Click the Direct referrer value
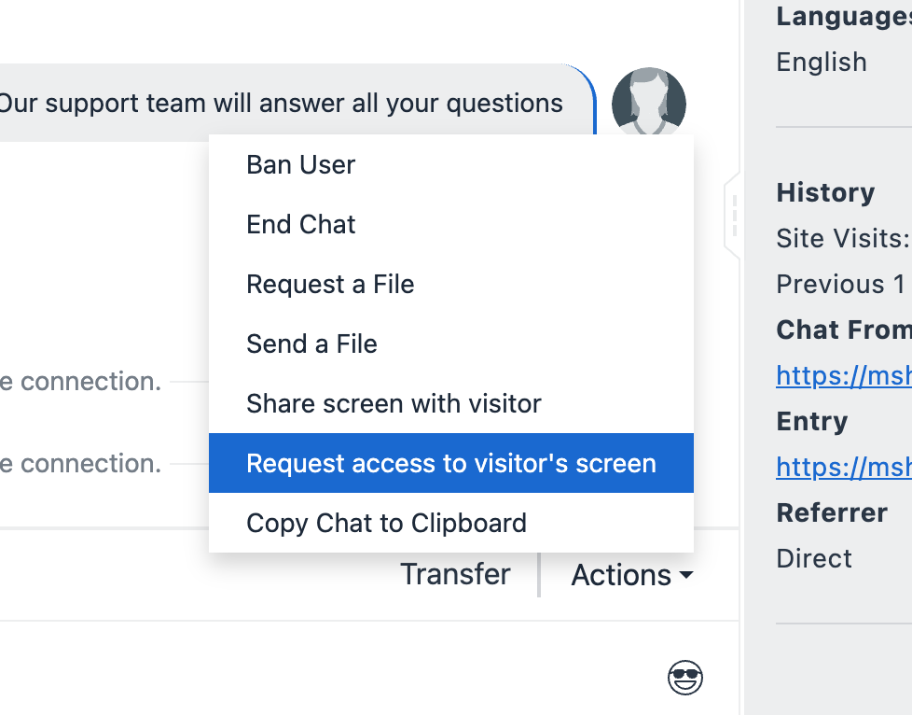 click(814, 558)
